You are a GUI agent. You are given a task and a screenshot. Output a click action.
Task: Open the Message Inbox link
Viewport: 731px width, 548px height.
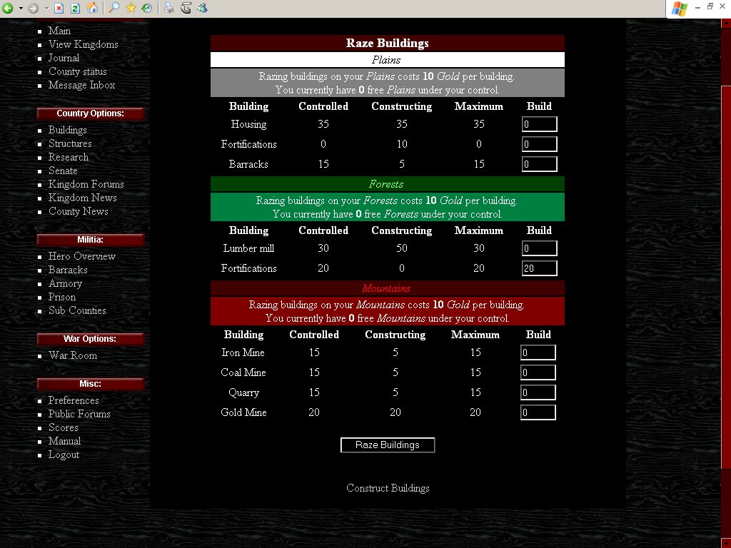tap(81, 85)
